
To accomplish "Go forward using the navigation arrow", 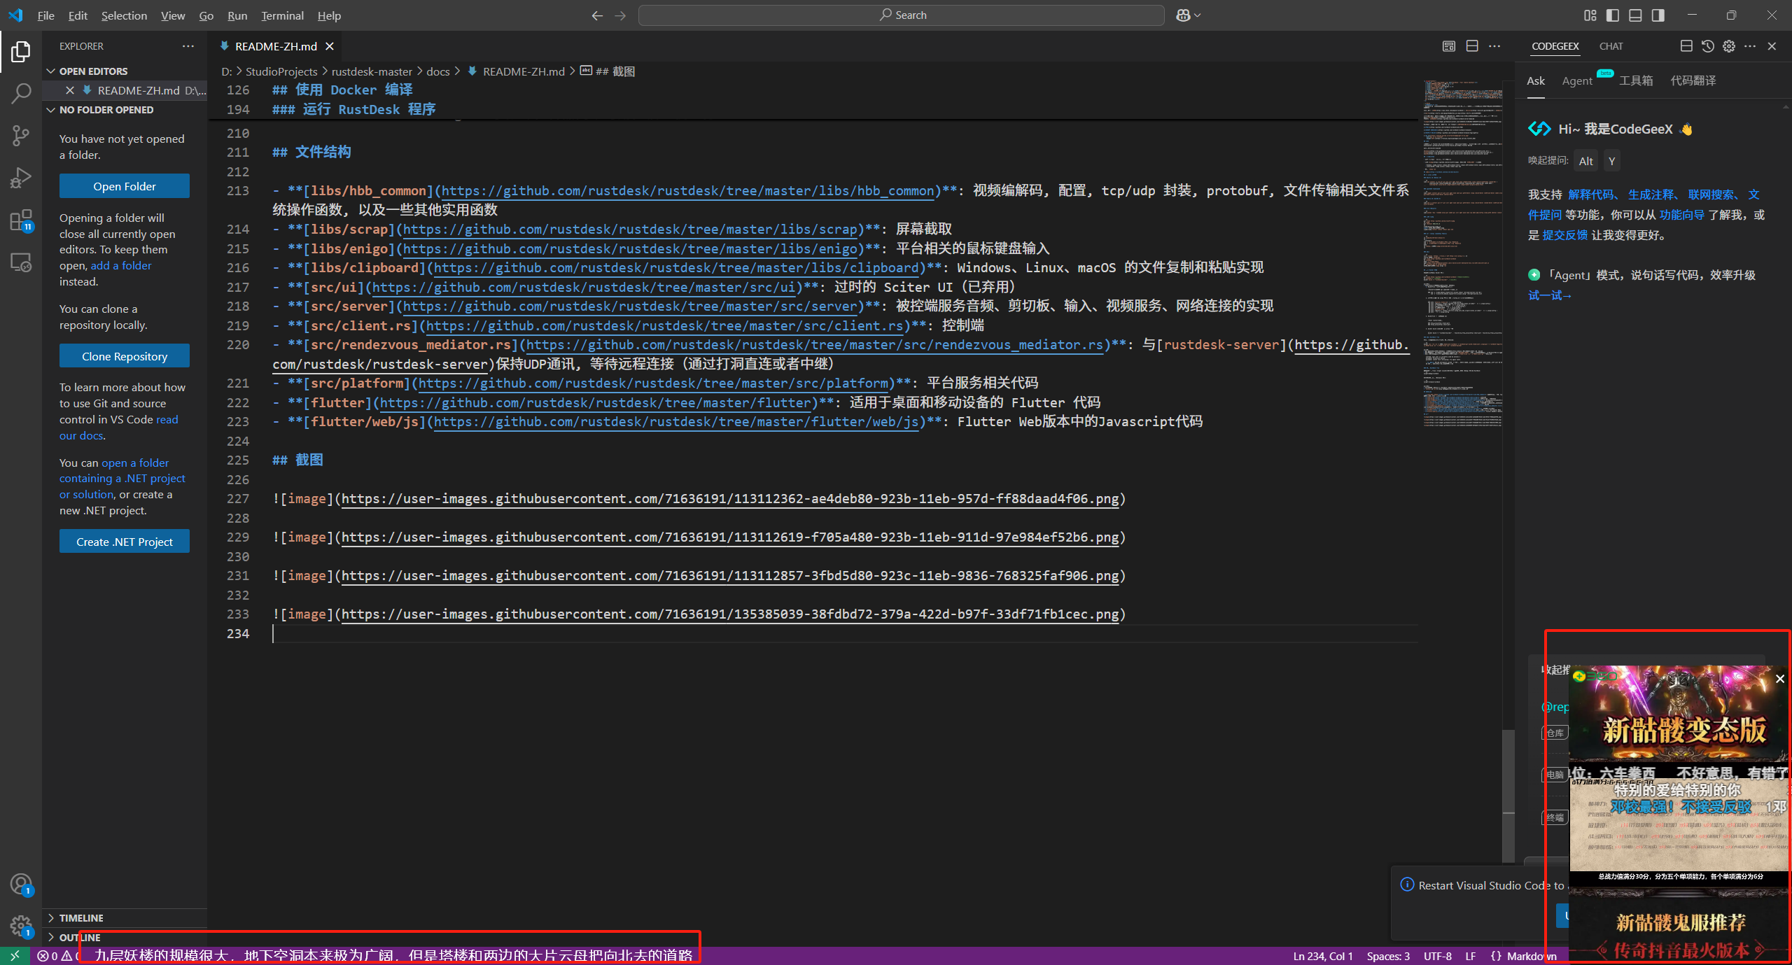I will tap(620, 15).
